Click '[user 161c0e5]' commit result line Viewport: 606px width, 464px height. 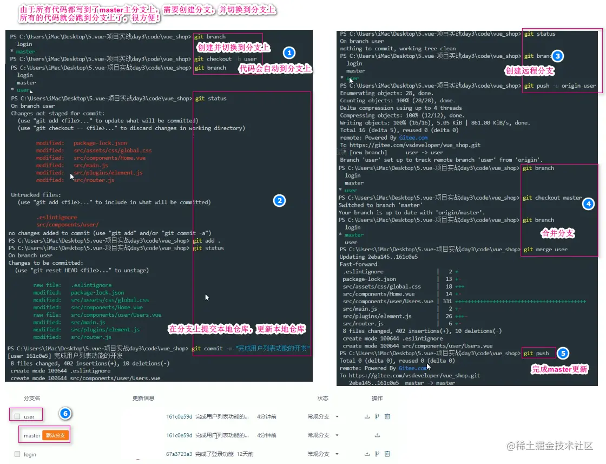(65, 356)
